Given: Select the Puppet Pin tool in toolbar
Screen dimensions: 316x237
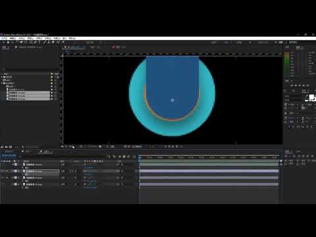Looking at the screenshot, I should [x=63, y=42].
